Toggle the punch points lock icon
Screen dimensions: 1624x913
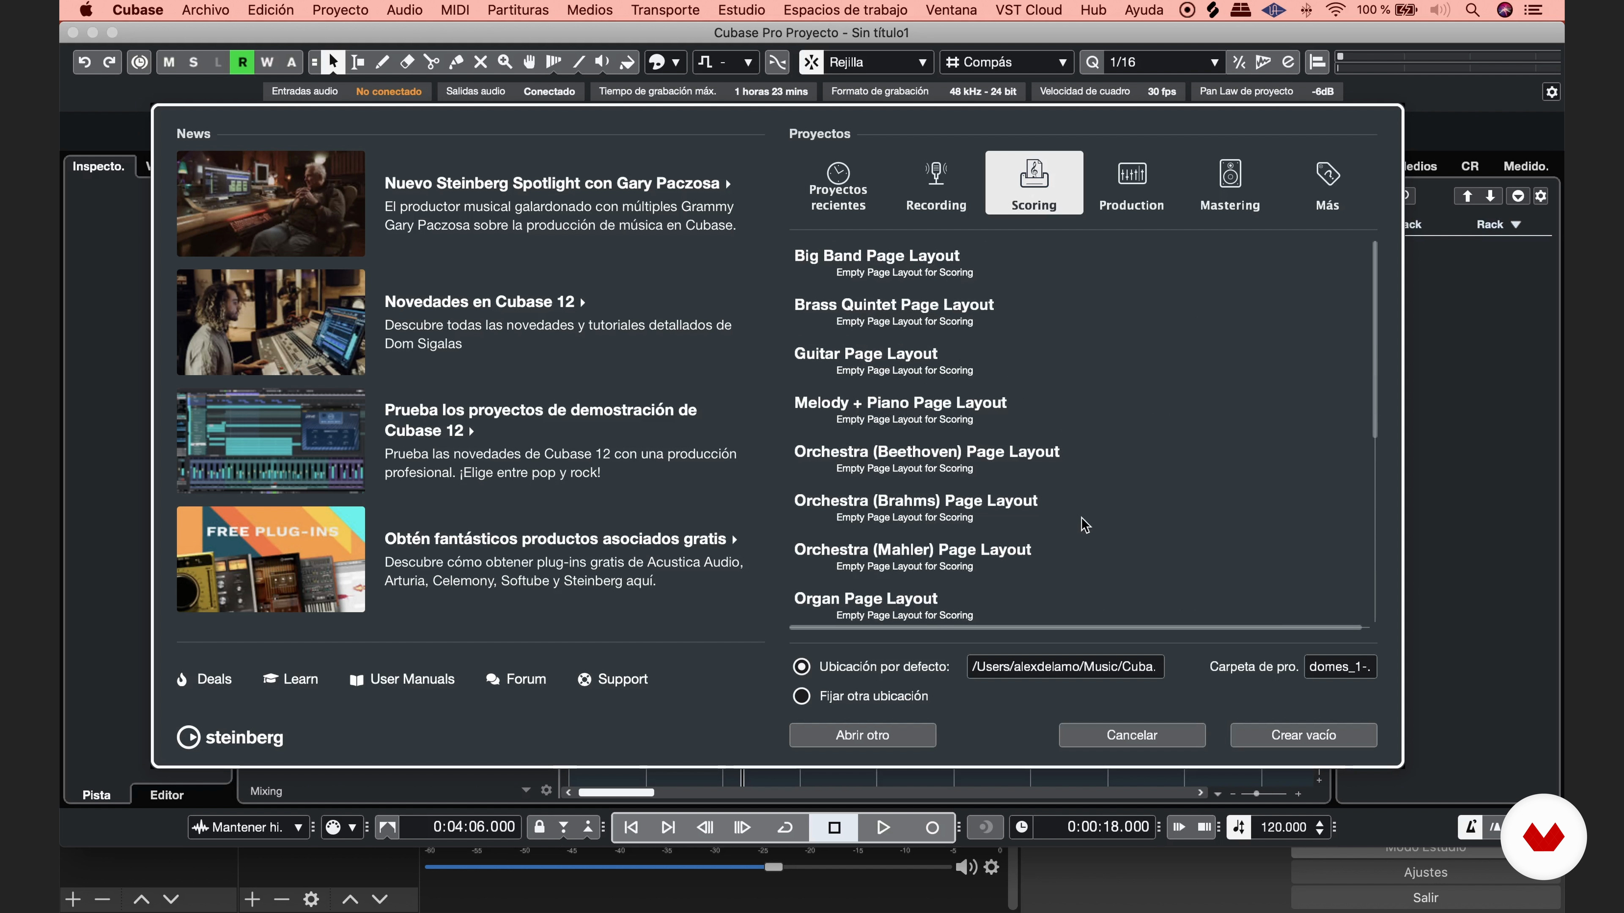coord(539,827)
